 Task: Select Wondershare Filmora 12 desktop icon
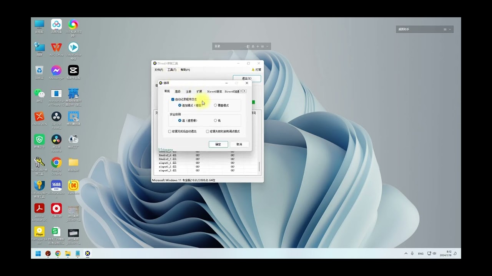pyautogui.click(x=56, y=97)
